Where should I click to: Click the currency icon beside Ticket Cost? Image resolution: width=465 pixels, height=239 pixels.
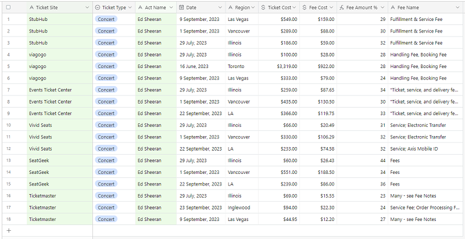263,8
